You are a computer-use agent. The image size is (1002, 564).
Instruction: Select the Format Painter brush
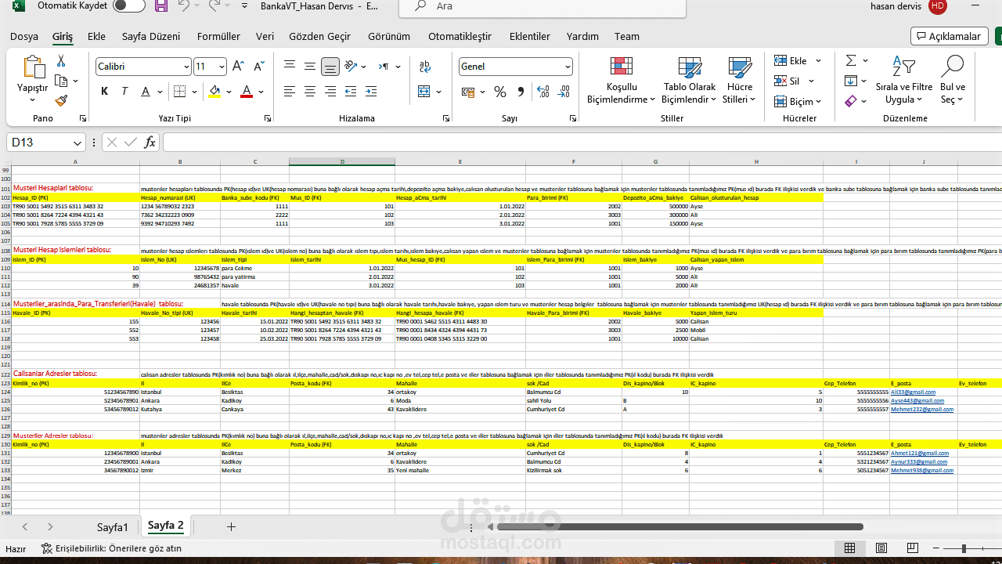[x=61, y=100]
